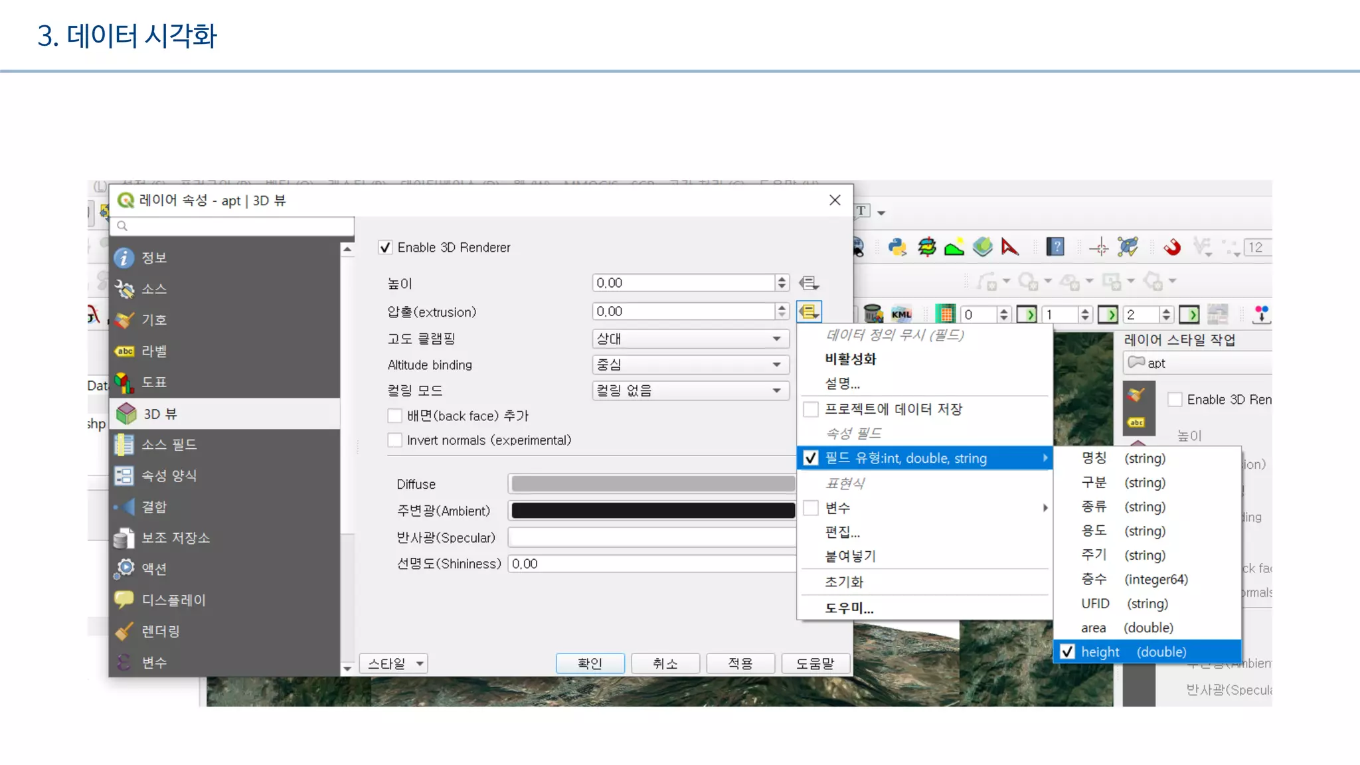The width and height of the screenshot is (1360, 765).
Task: Click the Python console toolbar icon
Action: pos(897,248)
